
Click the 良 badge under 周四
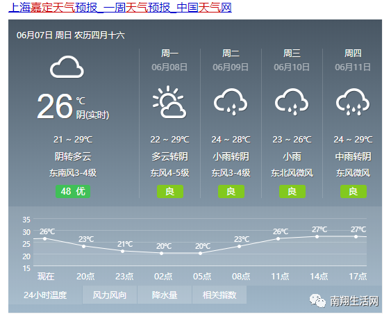tap(353, 191)
